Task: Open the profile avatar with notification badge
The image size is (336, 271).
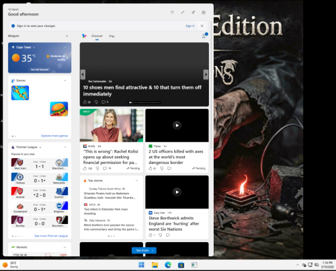Action: [x=204, y=36]
